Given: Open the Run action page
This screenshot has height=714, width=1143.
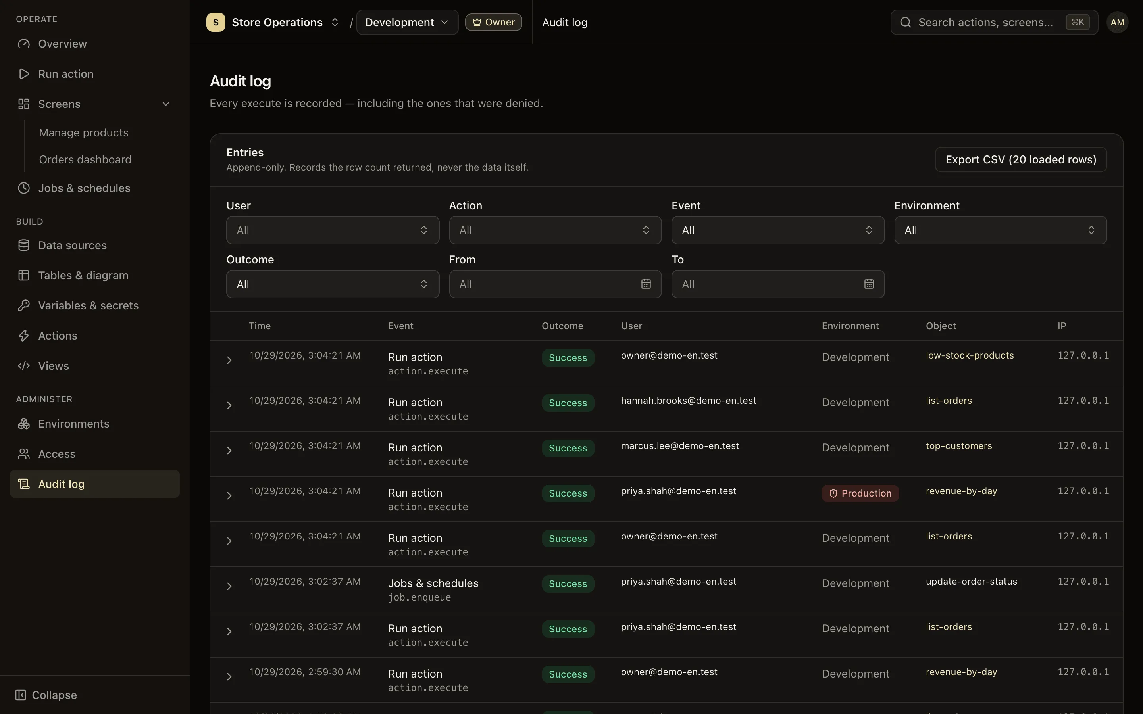Looking at the screenshot, I should click(x=94, y=74).
